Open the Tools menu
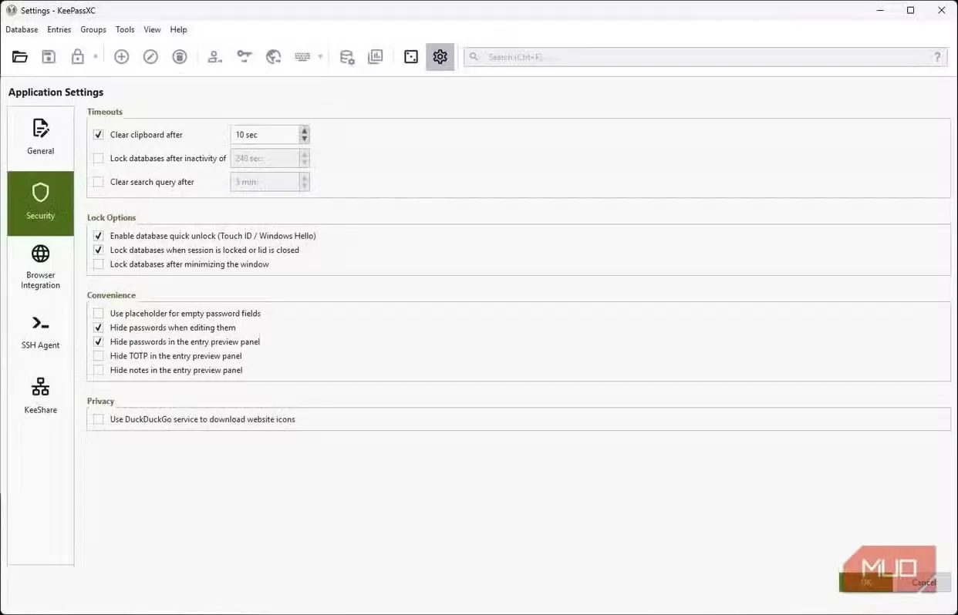 click(x=125, y=29)
